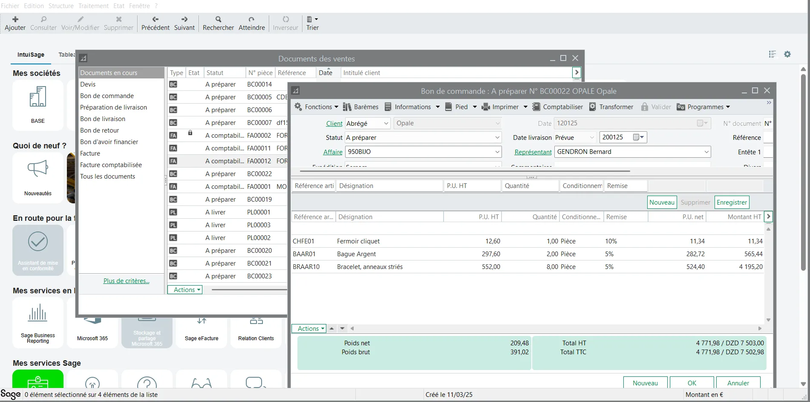Screen dimensions: 810x402
Task: Expand the Client type Abrégé dropdown
Action: [386, 124]
